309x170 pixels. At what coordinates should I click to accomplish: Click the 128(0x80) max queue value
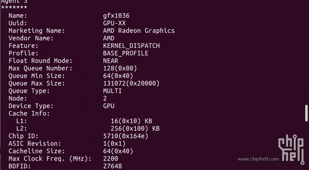[120, 68]
